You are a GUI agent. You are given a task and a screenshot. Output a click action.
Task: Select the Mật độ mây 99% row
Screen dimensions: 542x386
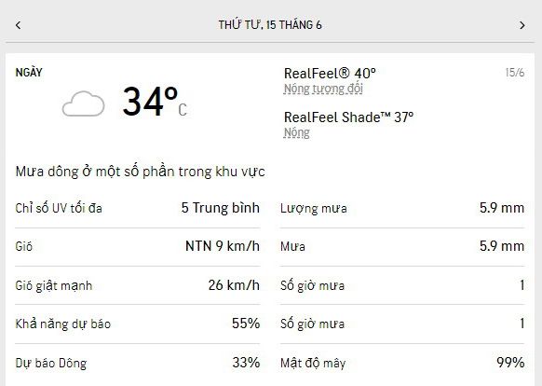402,363
